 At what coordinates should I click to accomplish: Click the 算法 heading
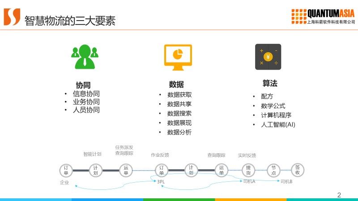(270, 84)
